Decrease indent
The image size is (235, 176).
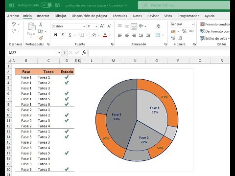[x=141, y=35]
